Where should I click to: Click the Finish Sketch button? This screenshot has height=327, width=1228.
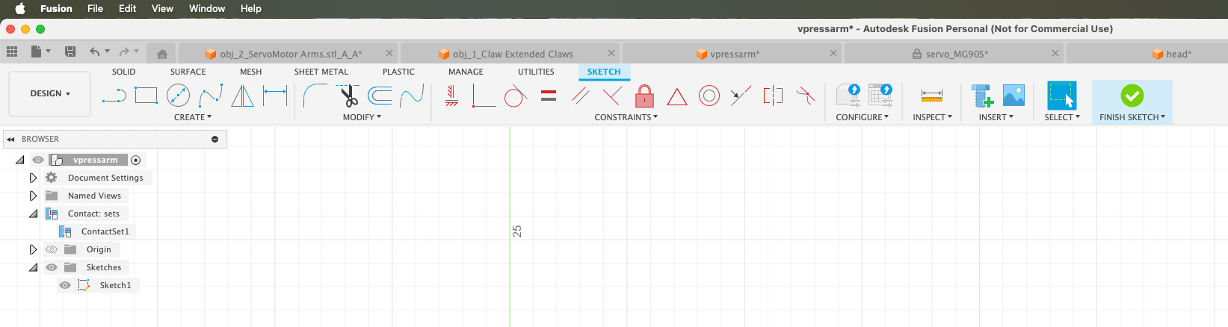click(1132, 96)
